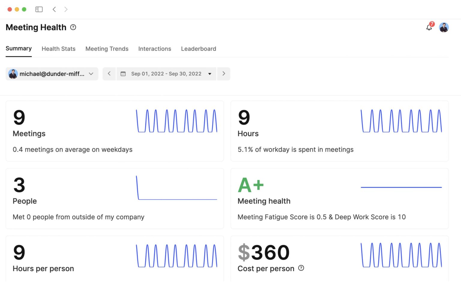
Task: Click the notification bell icon
Action: (429, 28)
